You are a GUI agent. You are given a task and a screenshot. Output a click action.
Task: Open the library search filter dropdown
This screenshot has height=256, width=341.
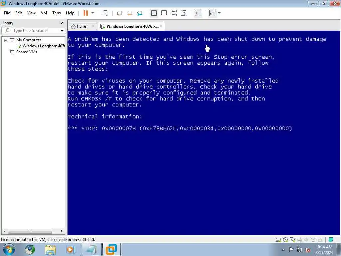(62, 31)
